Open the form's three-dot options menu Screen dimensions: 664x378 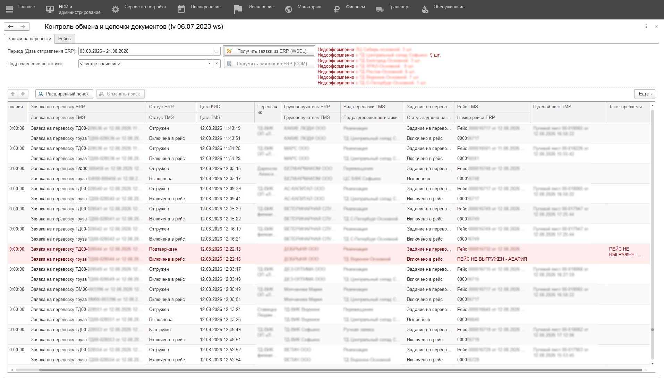click(646, 26)
